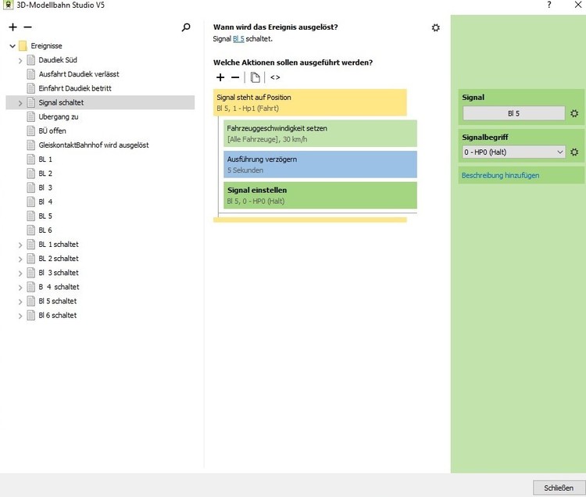The height and width of the screenshot is (497, 586).
Task: Open the script code view icon
Action: (x=275, y=77)
